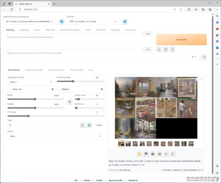Click the Generate button
221x183 pixels.
pyautogui.click(x=181, y=40)
